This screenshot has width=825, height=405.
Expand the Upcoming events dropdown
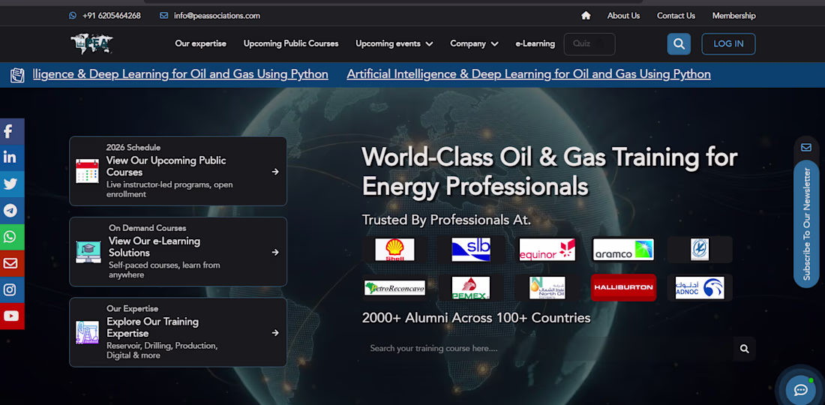pyautogui.click(x=394, y=43)
